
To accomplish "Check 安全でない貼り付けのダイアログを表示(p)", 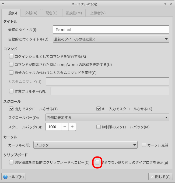I will (97, 162).
